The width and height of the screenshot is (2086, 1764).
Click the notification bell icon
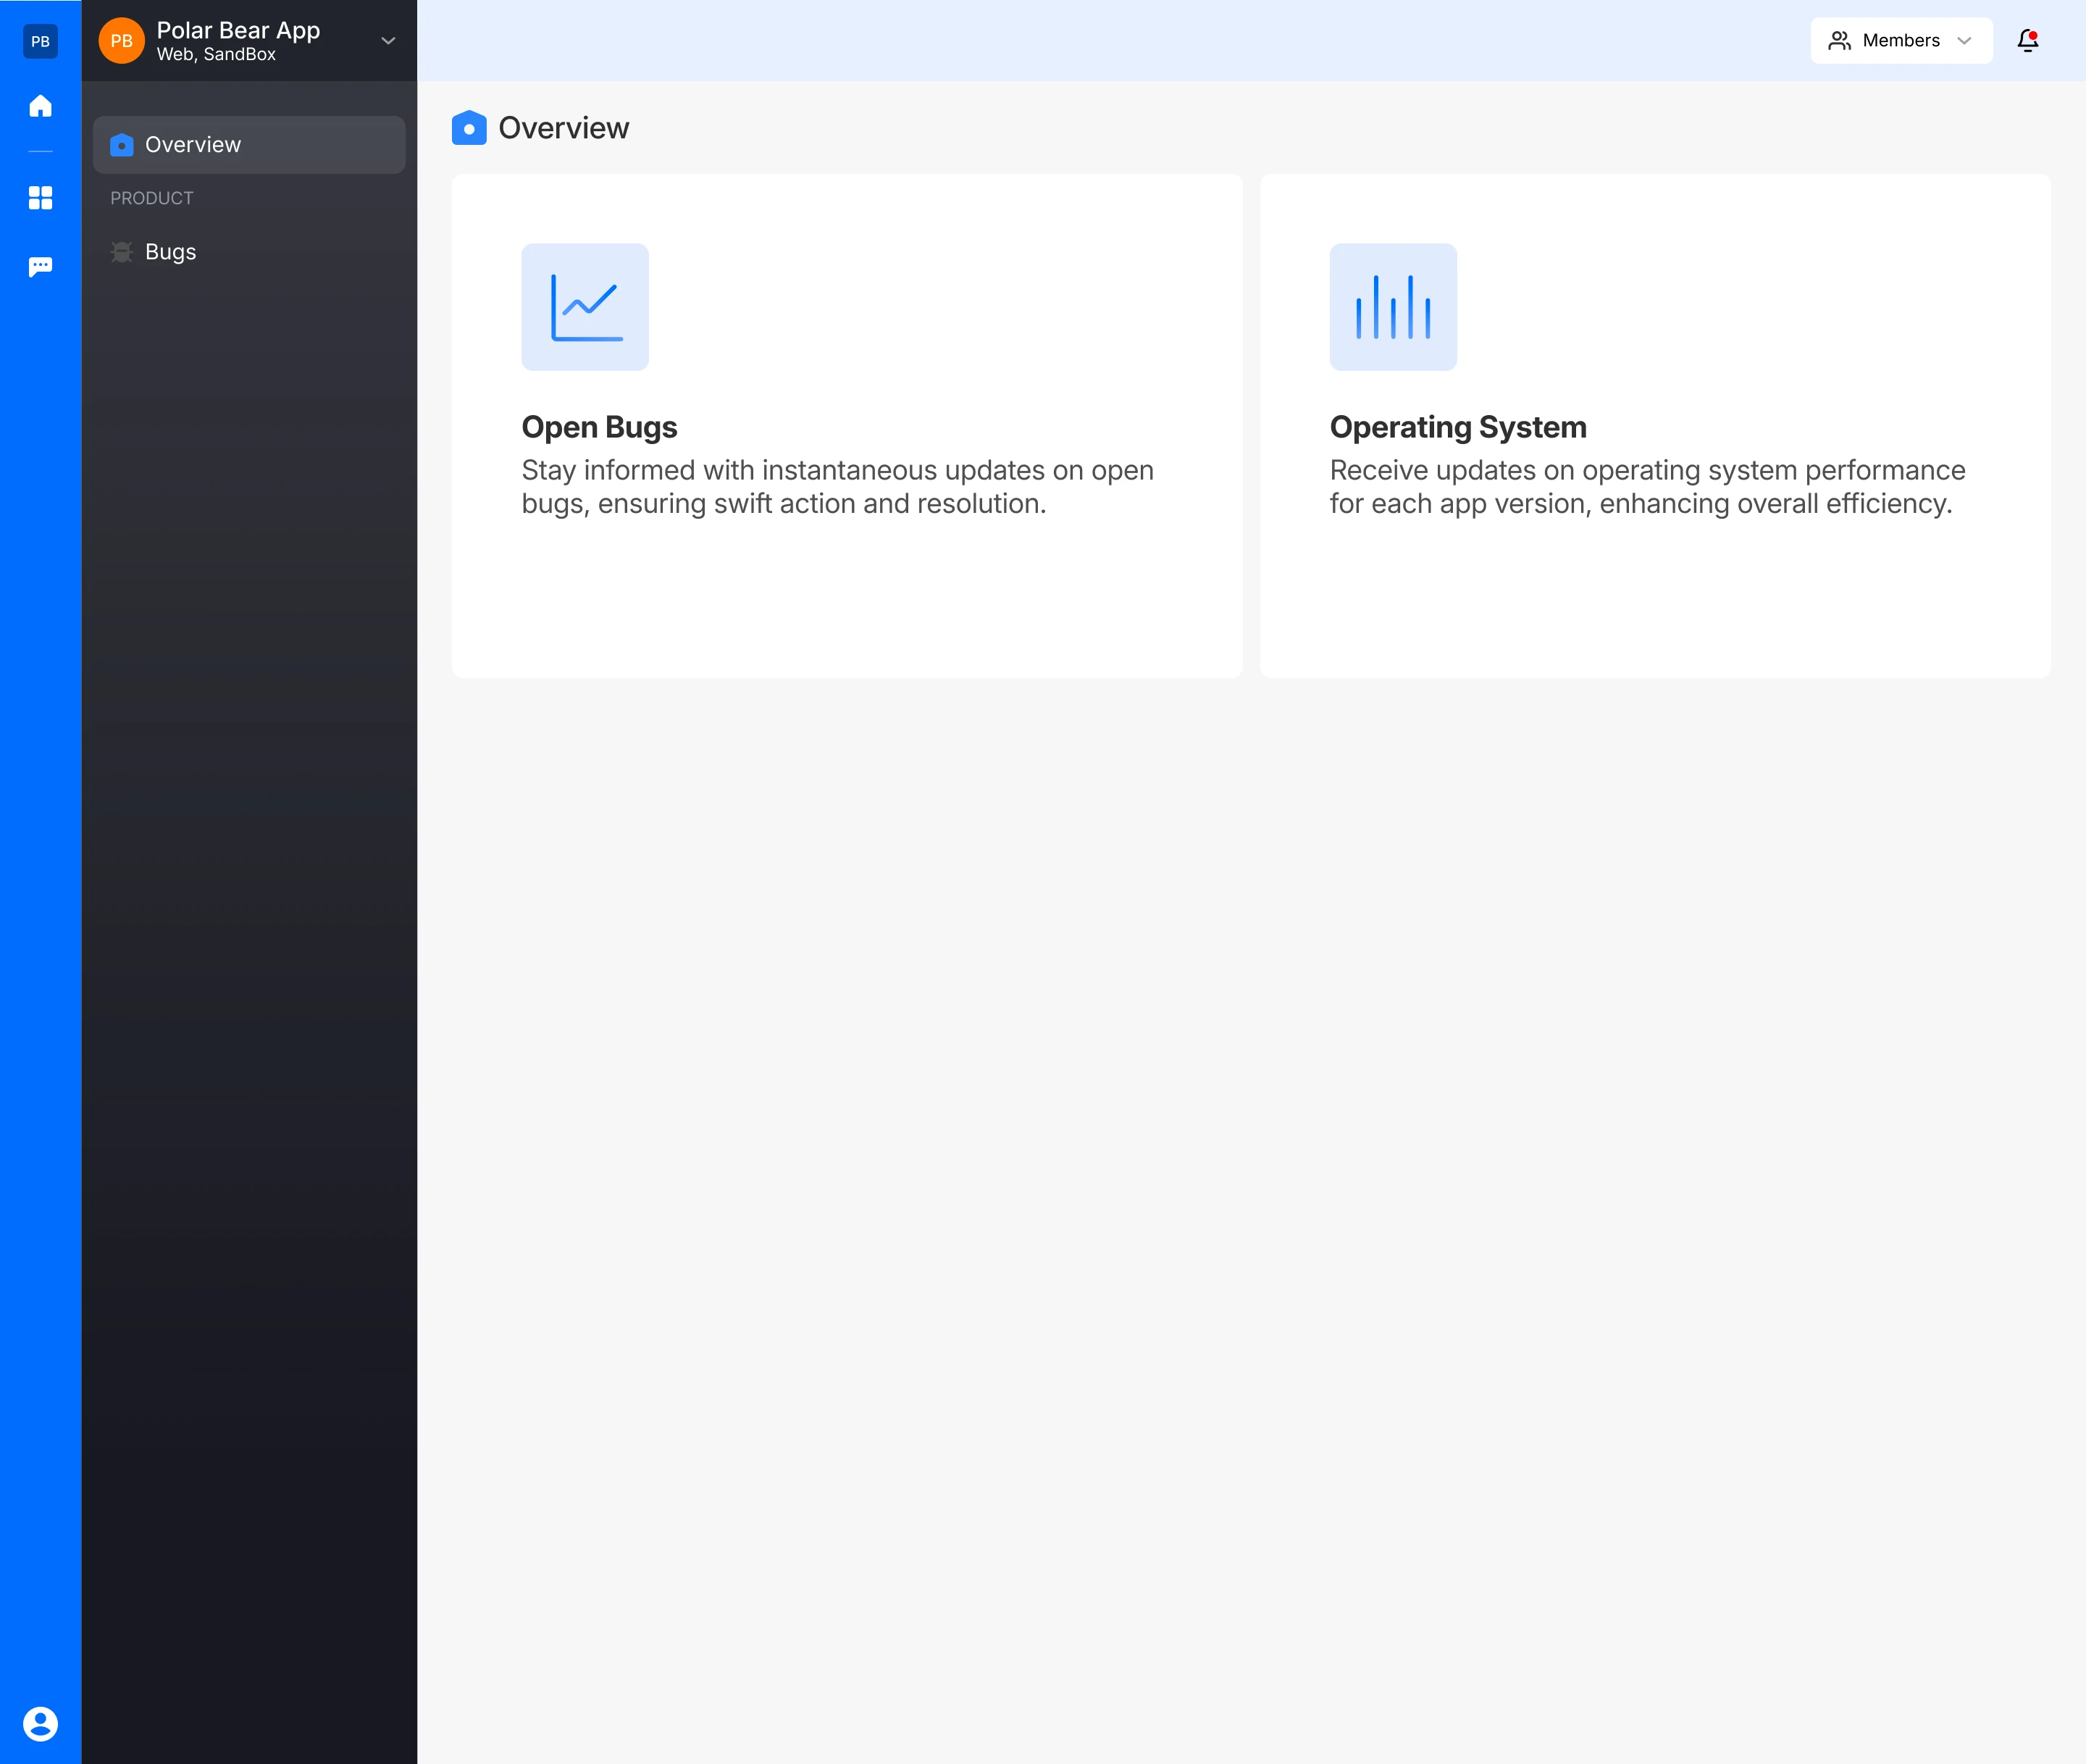tap(2027, 41)
